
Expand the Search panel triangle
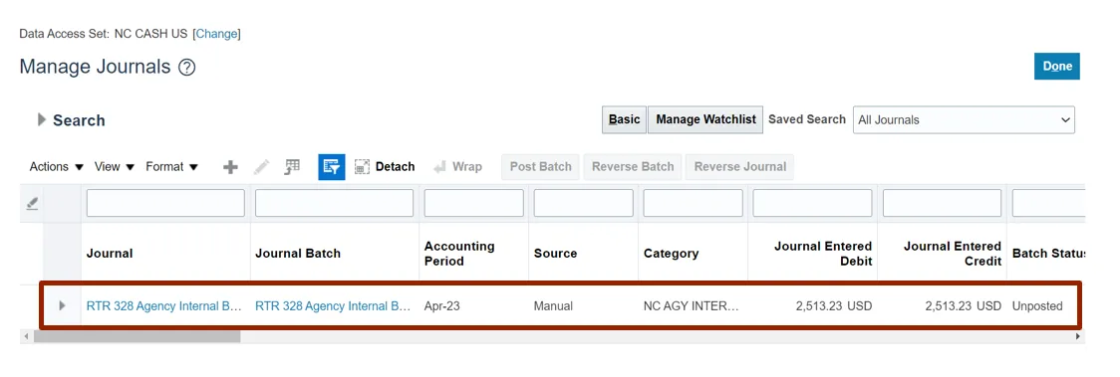(x=42, y=119)
